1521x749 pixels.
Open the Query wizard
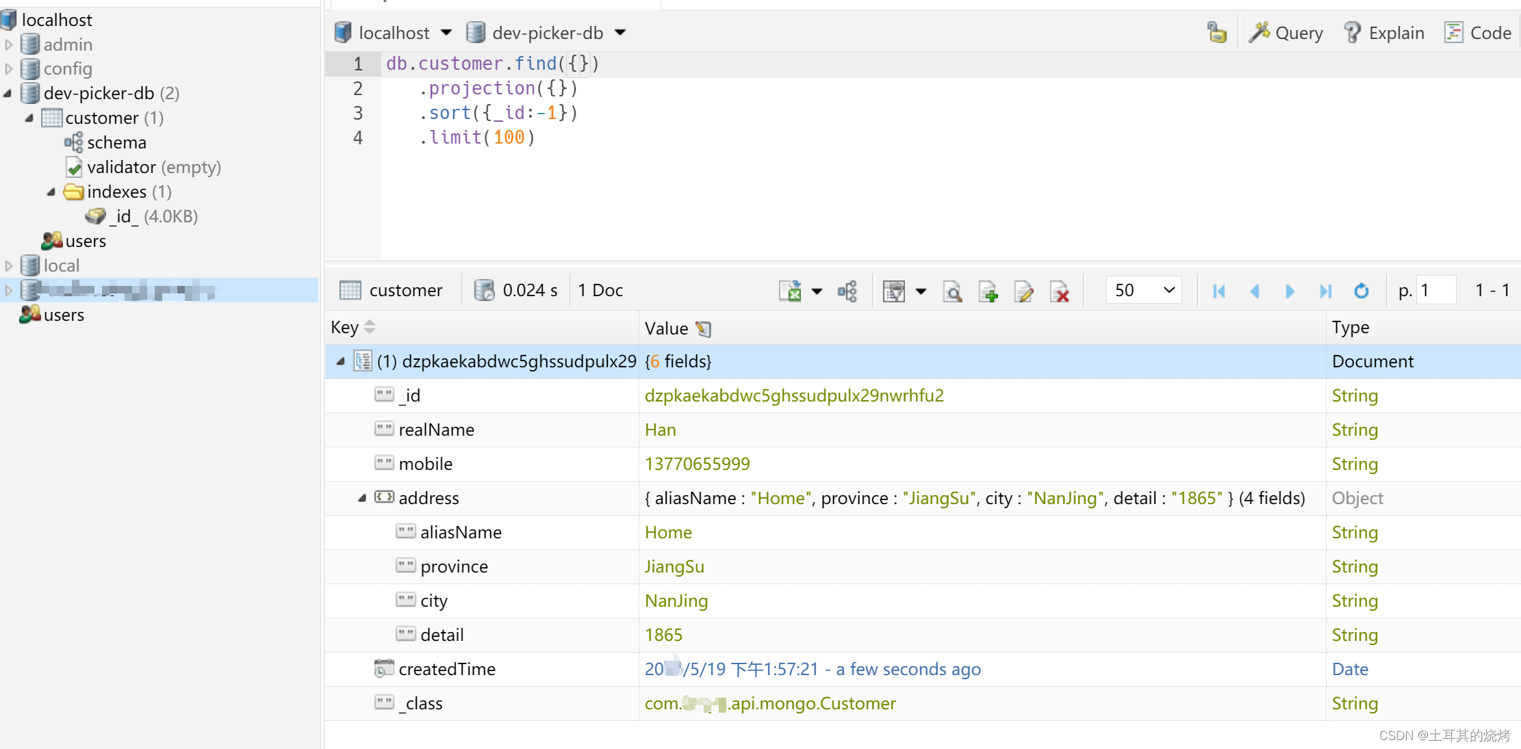(1286, 32)
